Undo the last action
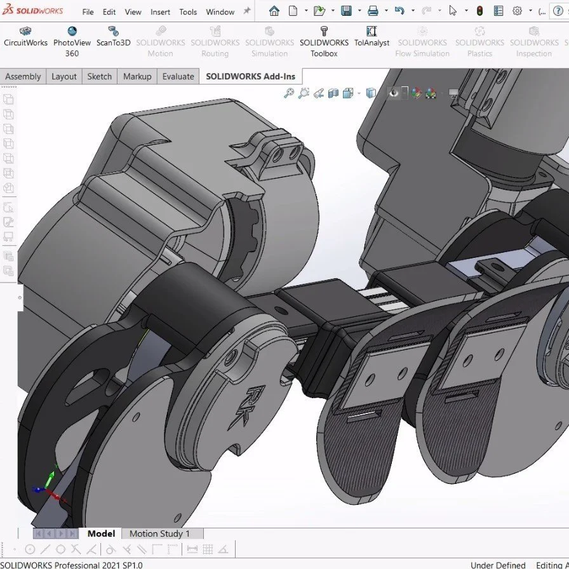 (x=399, y=11)
